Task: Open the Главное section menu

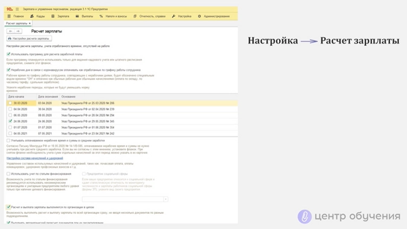Action: click(16, 16)
